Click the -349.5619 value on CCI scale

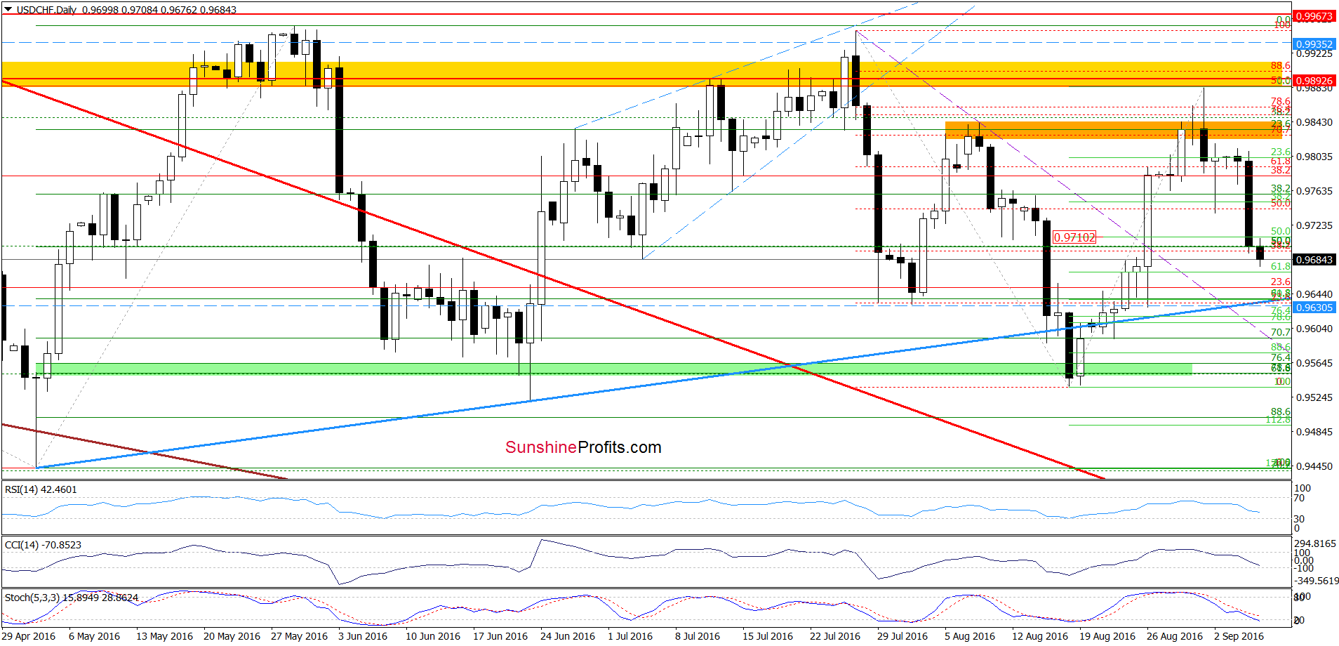pos(1316,581)
